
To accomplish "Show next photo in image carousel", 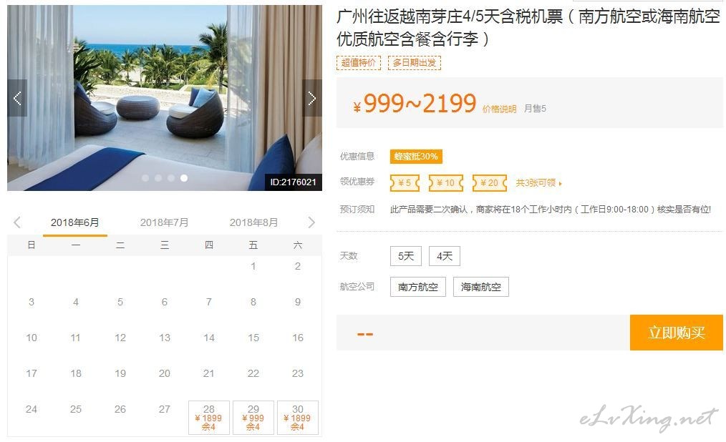I will point(312,98).
